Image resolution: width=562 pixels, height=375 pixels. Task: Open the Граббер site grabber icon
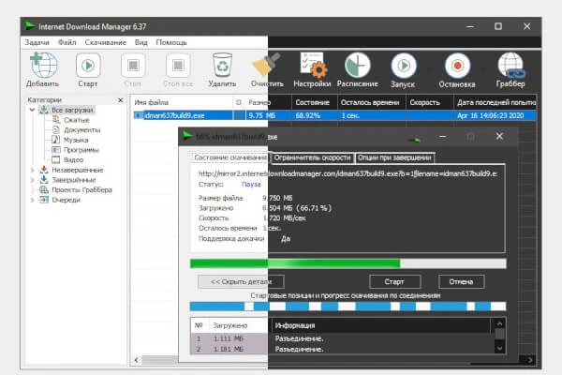[510, 66]
